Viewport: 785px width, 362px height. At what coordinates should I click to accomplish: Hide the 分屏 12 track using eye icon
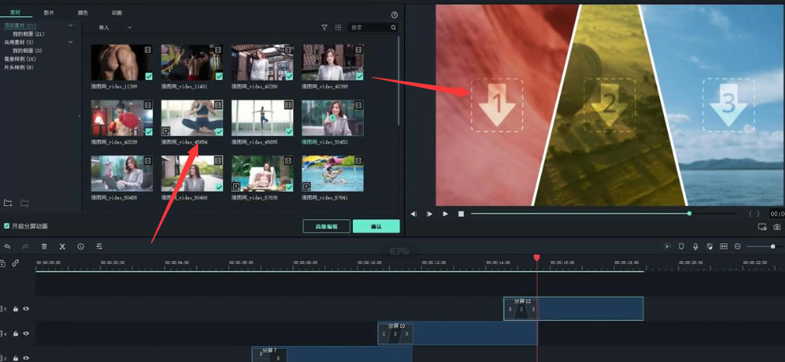tap(26, 308)
